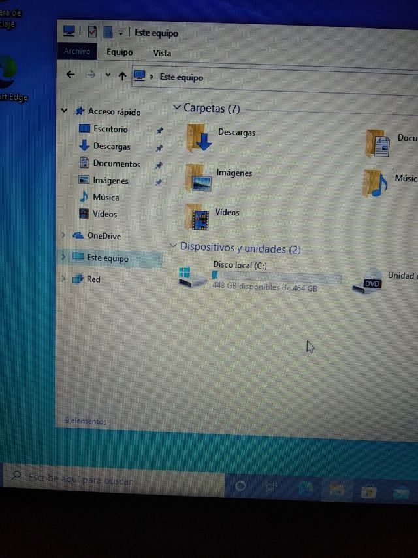Open Cortana circle on taskbar

coord(240,485)
